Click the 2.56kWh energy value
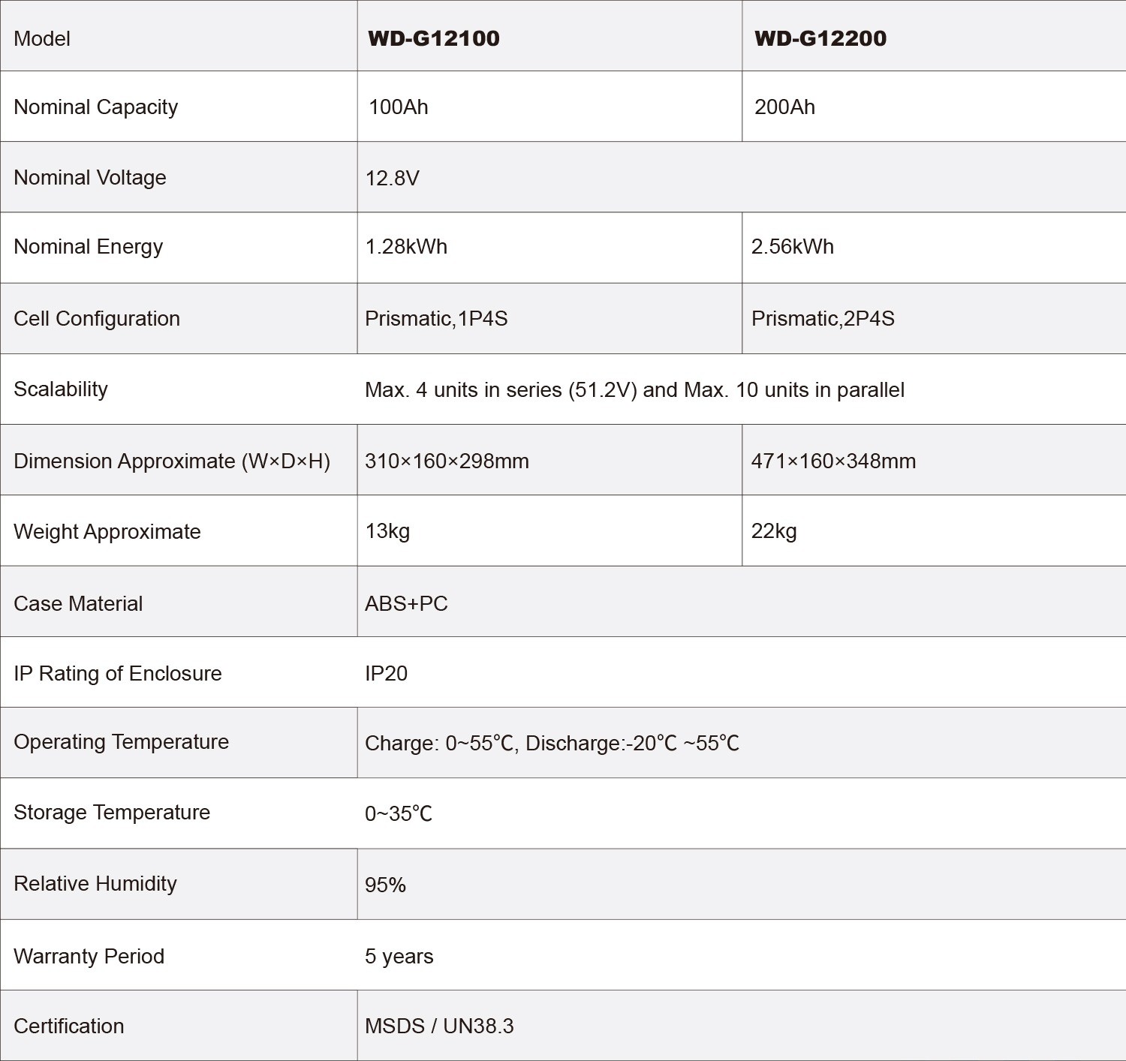Screen dimensions: 1126x1061 point(792,247)
